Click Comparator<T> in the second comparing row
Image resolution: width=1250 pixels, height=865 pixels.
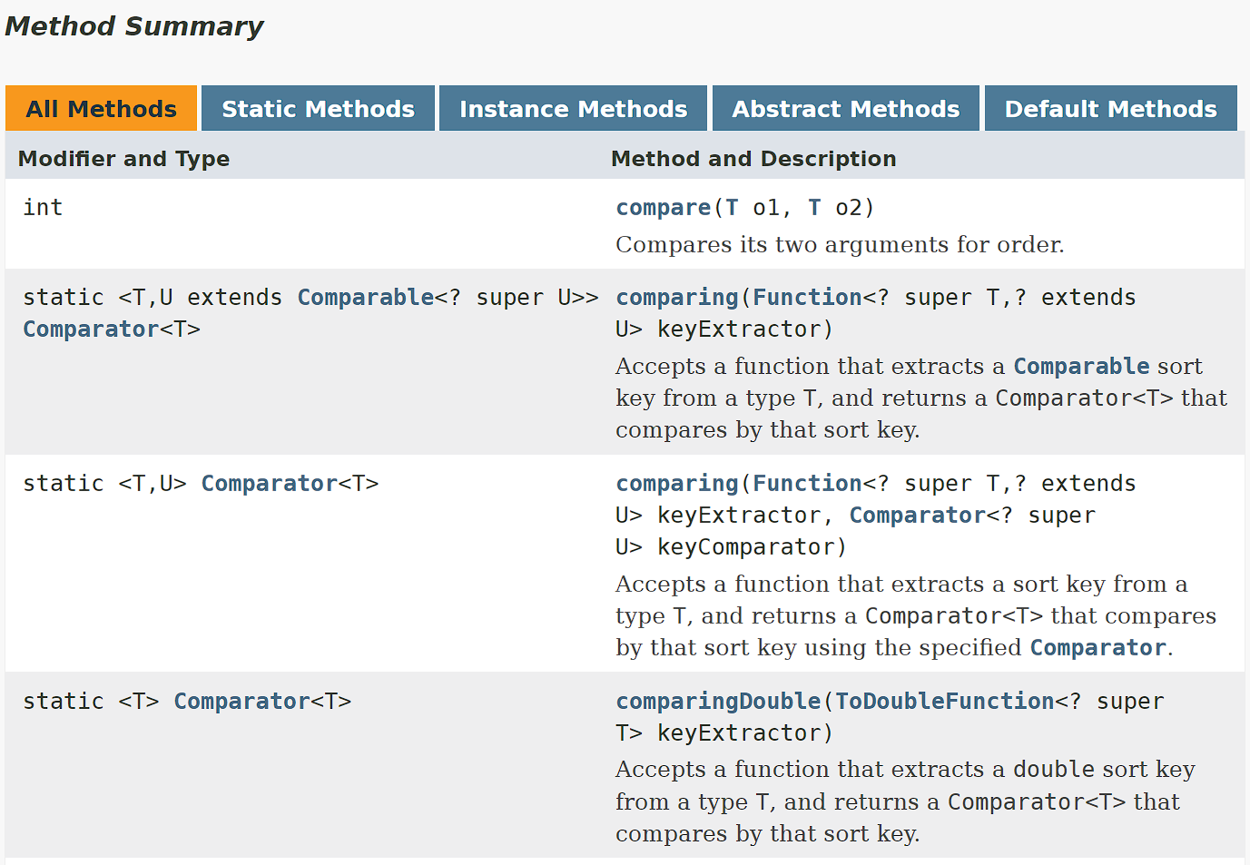click(x=268, y=483)
